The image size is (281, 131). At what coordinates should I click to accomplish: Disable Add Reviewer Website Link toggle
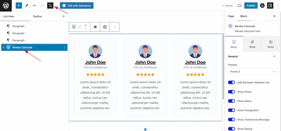pyautogui.click(x=231, y=82)
